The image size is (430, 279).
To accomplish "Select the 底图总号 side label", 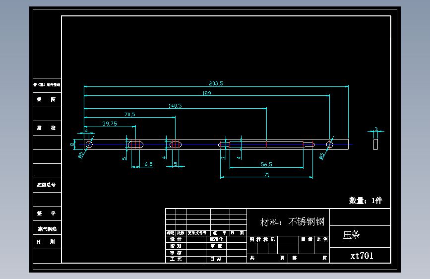I will tap(46, 185).
